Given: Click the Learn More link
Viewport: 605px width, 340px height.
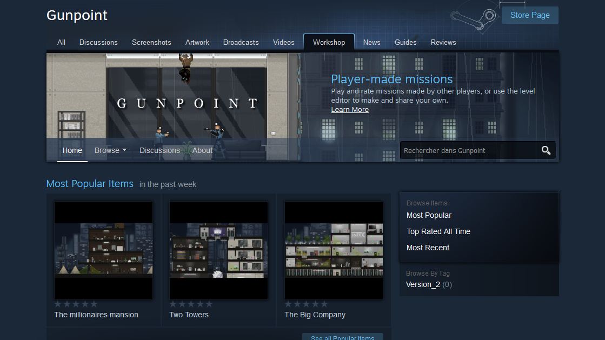Looking at the screenshot, I should click(350, 110).
